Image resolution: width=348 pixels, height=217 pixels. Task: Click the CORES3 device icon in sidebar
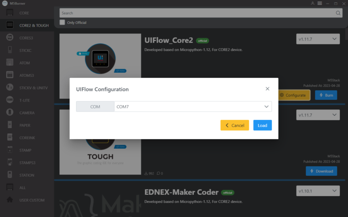pyautogui.click(x=10, y=38)
